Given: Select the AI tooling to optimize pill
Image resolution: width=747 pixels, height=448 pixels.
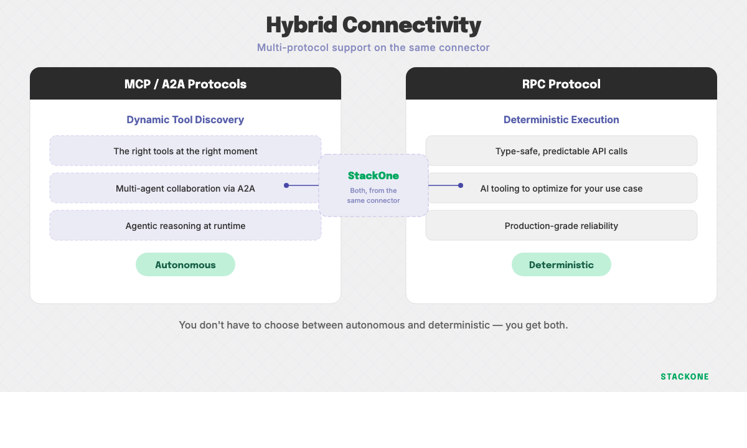Looking at the screenshot, I should point(561,188).
